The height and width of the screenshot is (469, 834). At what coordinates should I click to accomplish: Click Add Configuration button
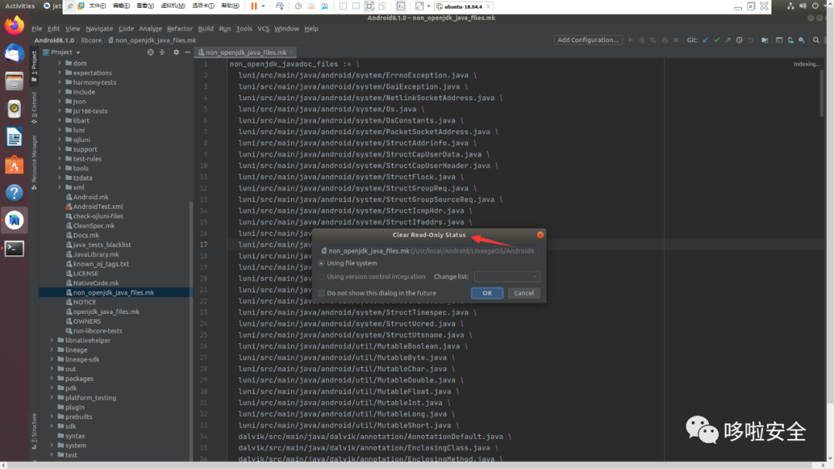pos(588,40)
